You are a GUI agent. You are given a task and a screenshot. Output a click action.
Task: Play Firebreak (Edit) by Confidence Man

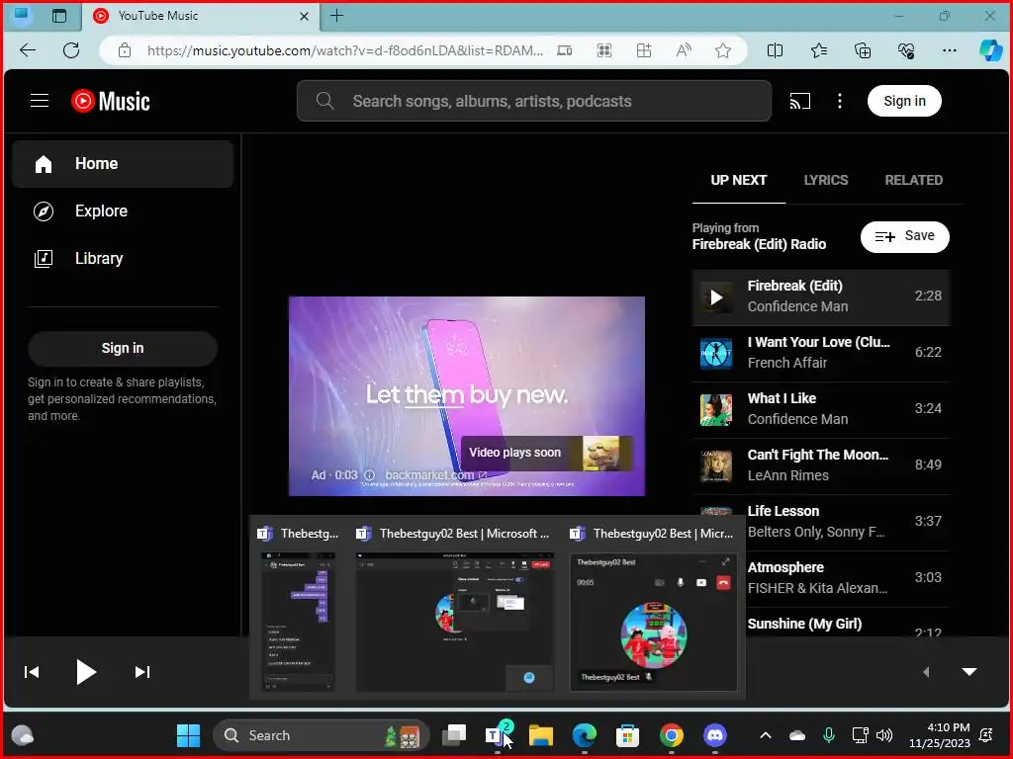click(x=820, y=296)
